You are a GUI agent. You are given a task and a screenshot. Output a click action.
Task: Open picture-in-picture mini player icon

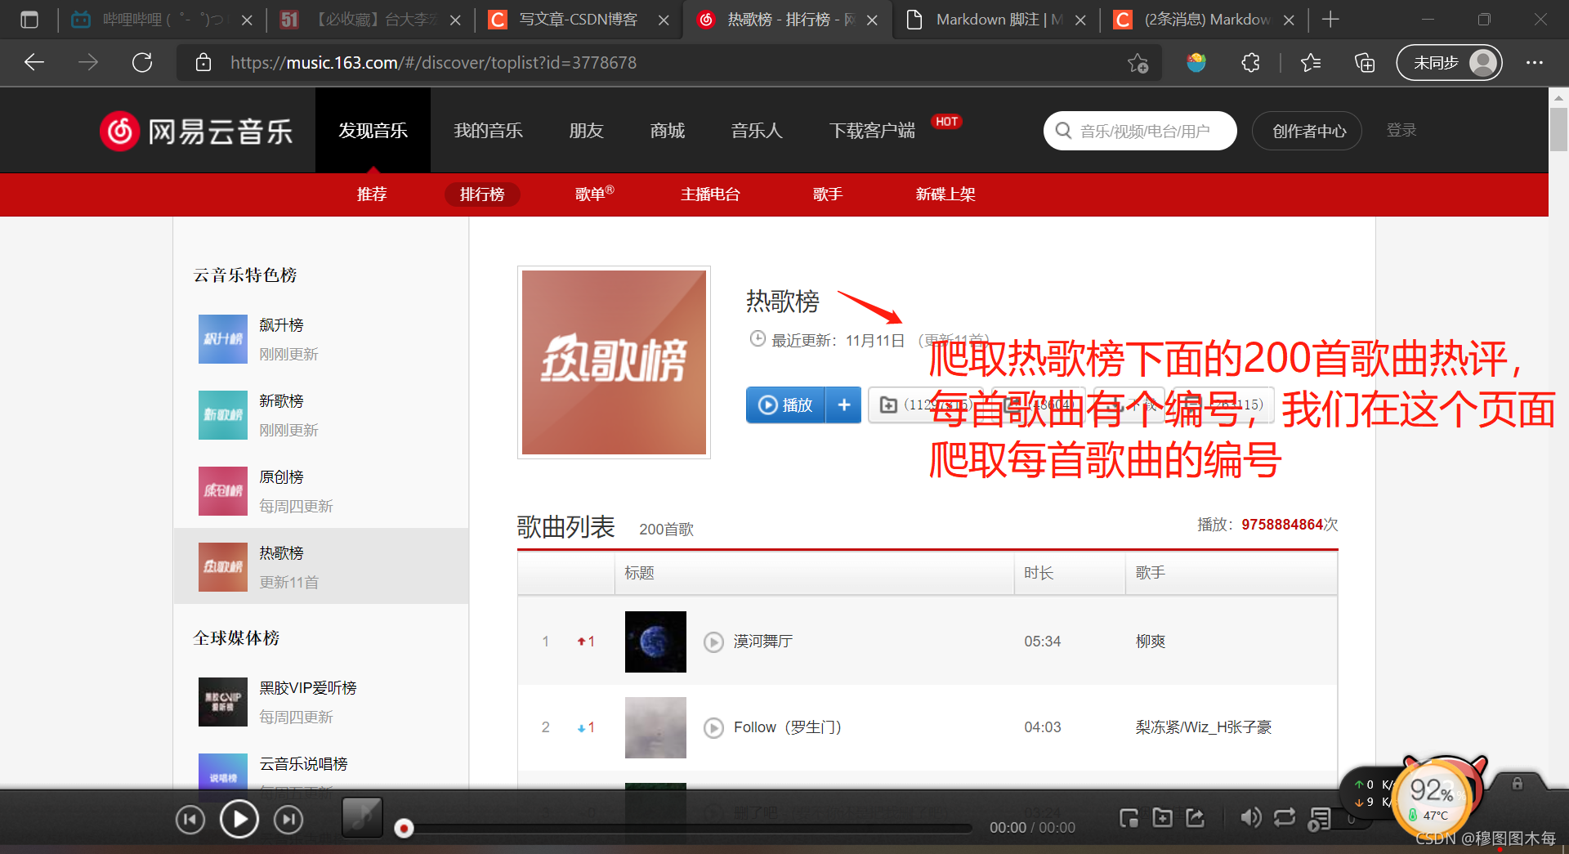point(1129,818)
